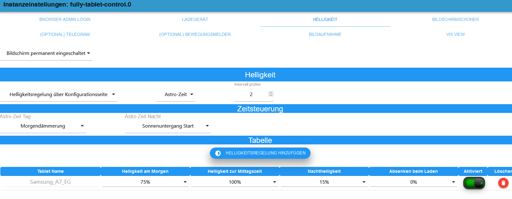Screen dimensions: 512x199
Task: Click the Samsung_A7_EG tablet name field
Action: [50, 182]
